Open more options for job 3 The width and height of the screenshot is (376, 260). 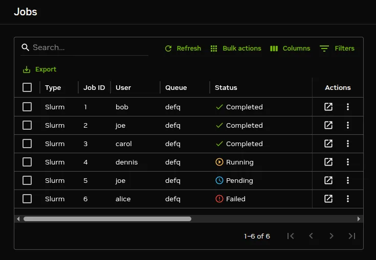[x=348, y=144]
